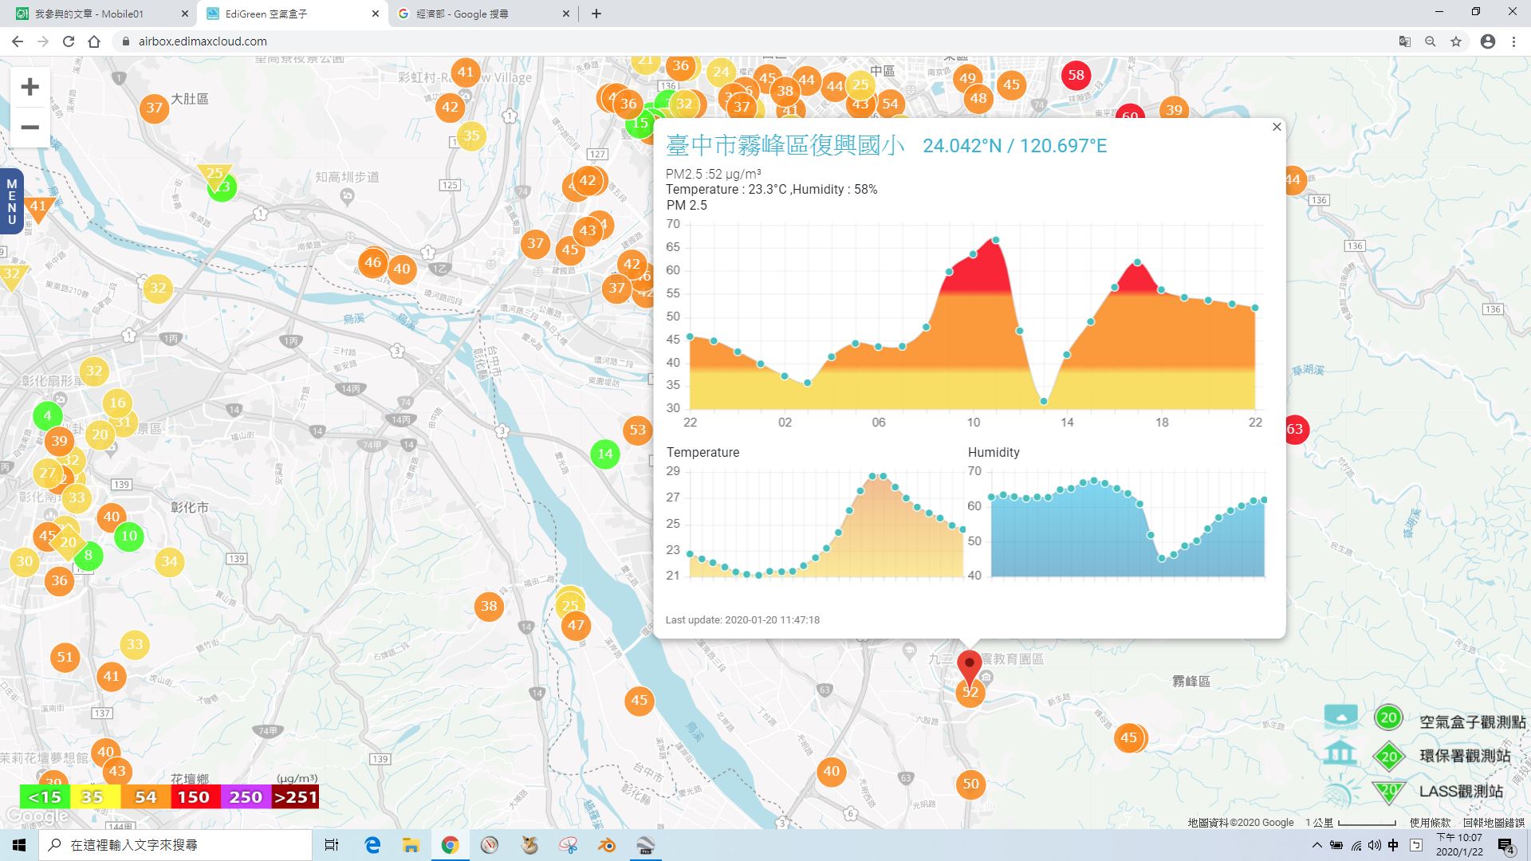1531x861 pixels.
Task: Open Google Earth Pro from taskbar
Action: 647,845
